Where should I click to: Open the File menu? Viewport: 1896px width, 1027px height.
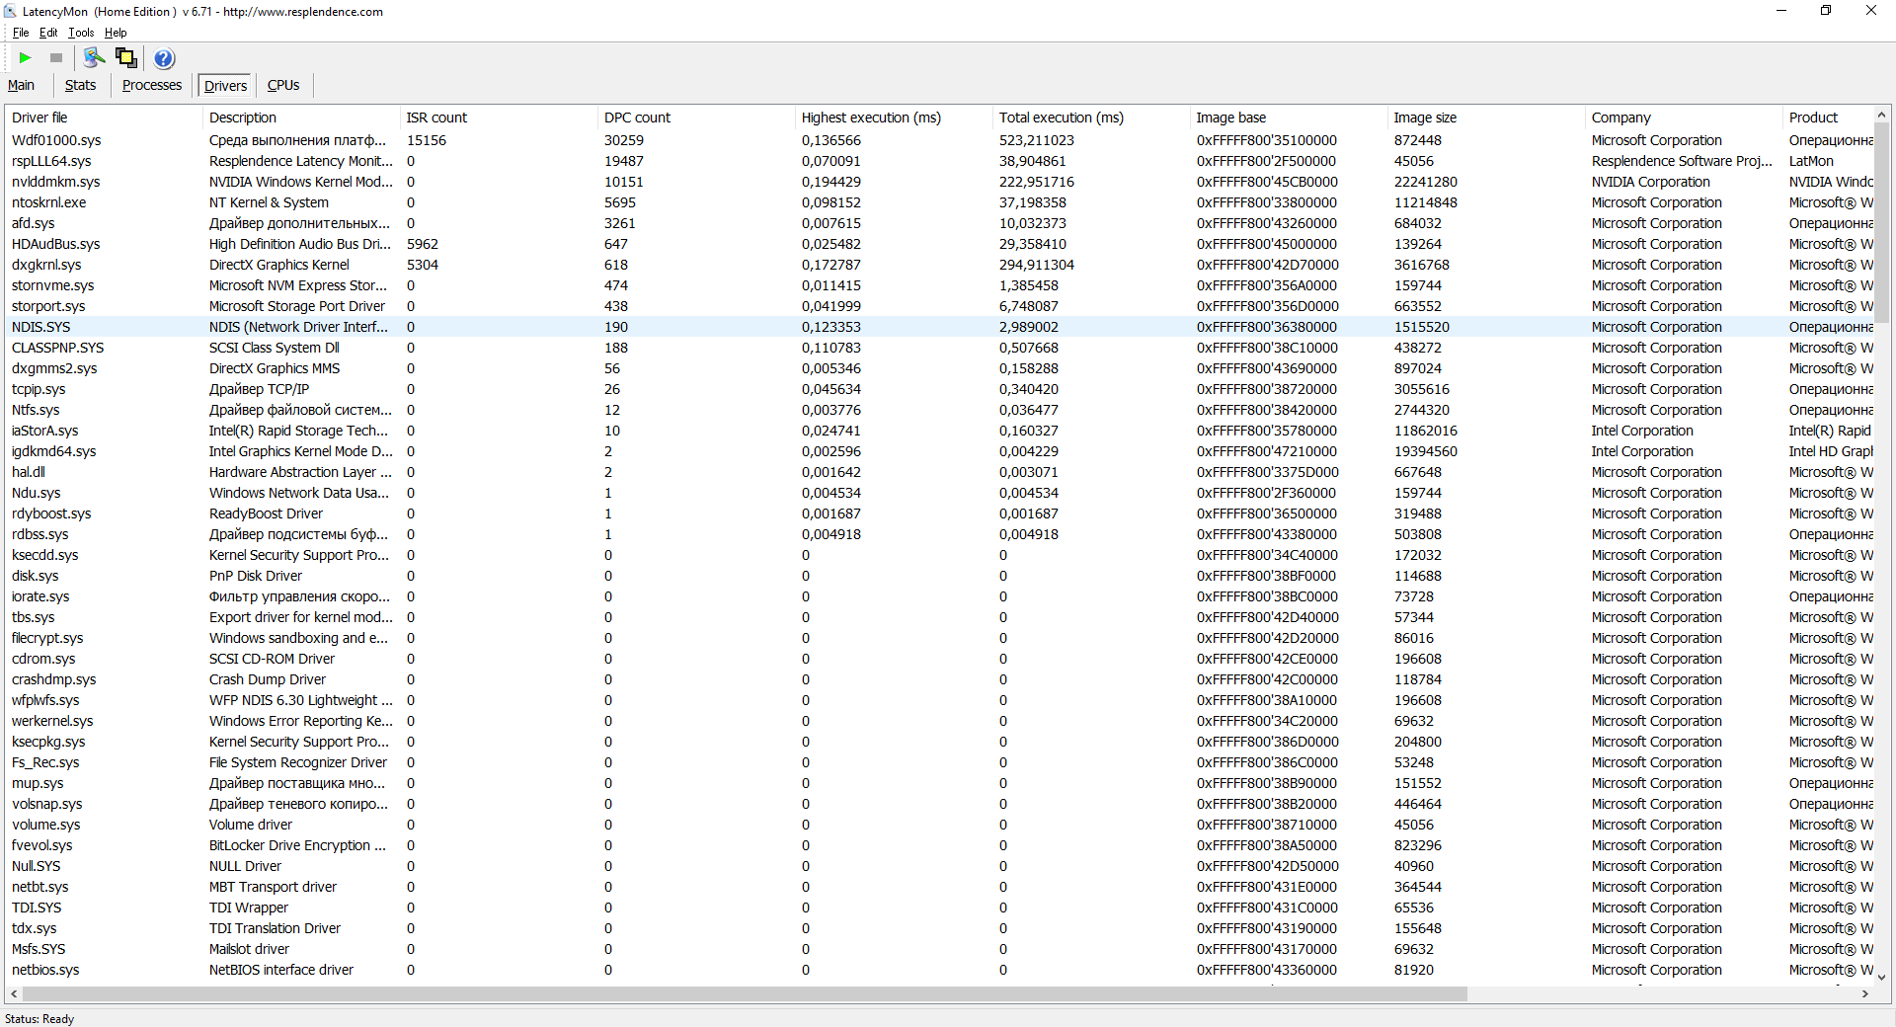coord(21,33)
